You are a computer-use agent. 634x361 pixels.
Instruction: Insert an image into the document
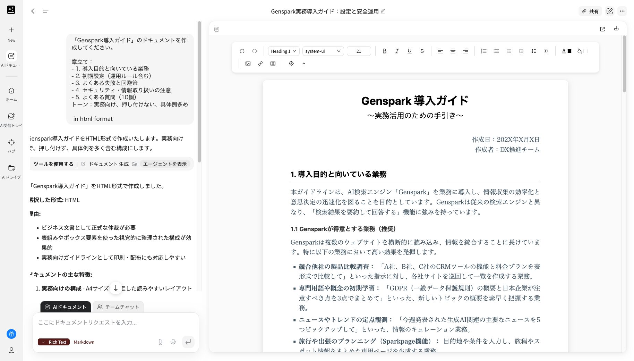click(248, 64)
